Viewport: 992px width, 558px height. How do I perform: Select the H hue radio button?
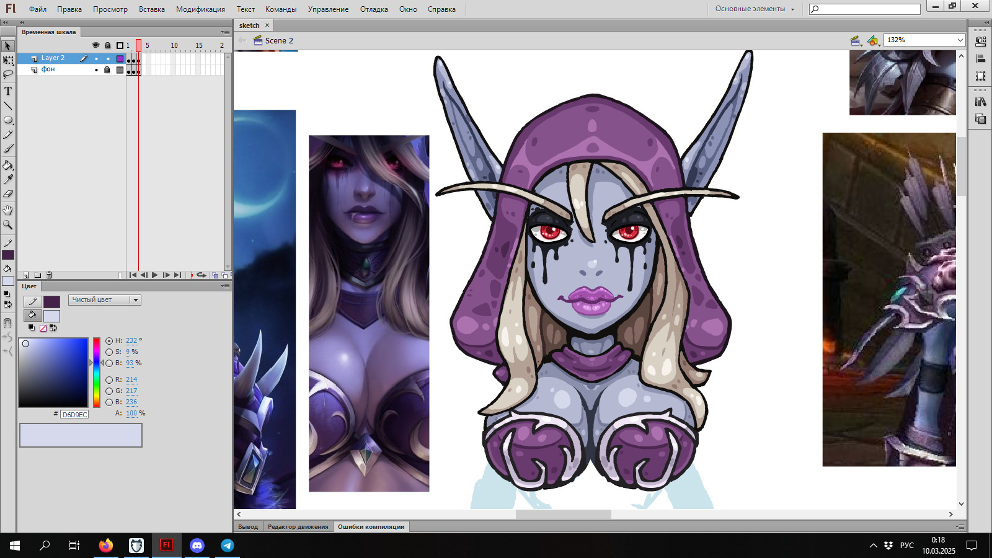tap(109, 341)
